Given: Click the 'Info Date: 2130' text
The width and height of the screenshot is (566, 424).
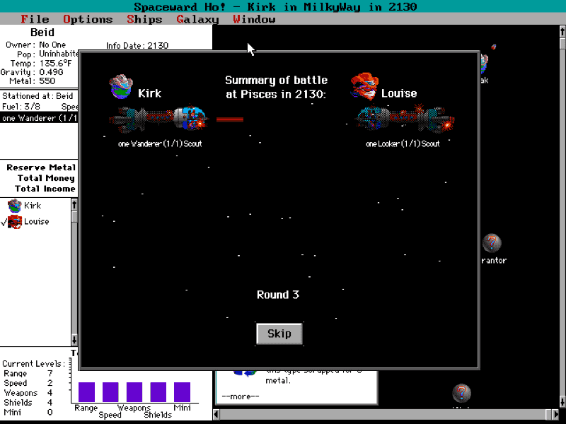Looking at the screenshot, I should [x=137, y=45].
